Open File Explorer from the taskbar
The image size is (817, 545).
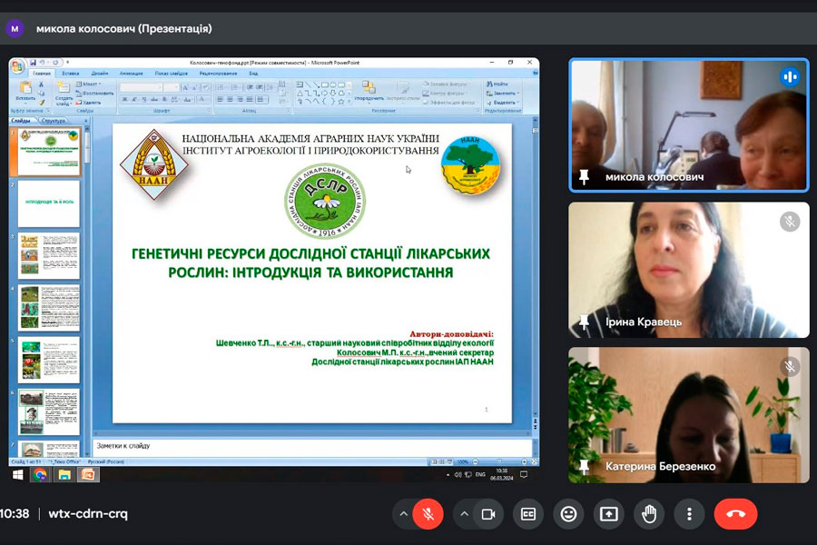(64, 475)
